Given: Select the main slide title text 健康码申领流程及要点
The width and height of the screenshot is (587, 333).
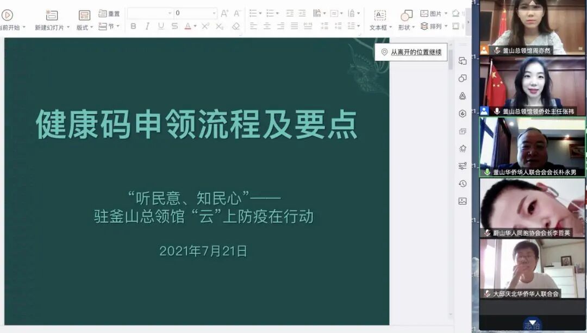Looking at the screenshot, I should click(197, 124).
